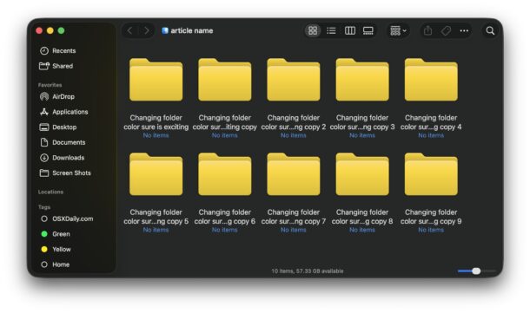Close the Finder window with red button
Screen dimensions: 530x313
pos(39,30)
